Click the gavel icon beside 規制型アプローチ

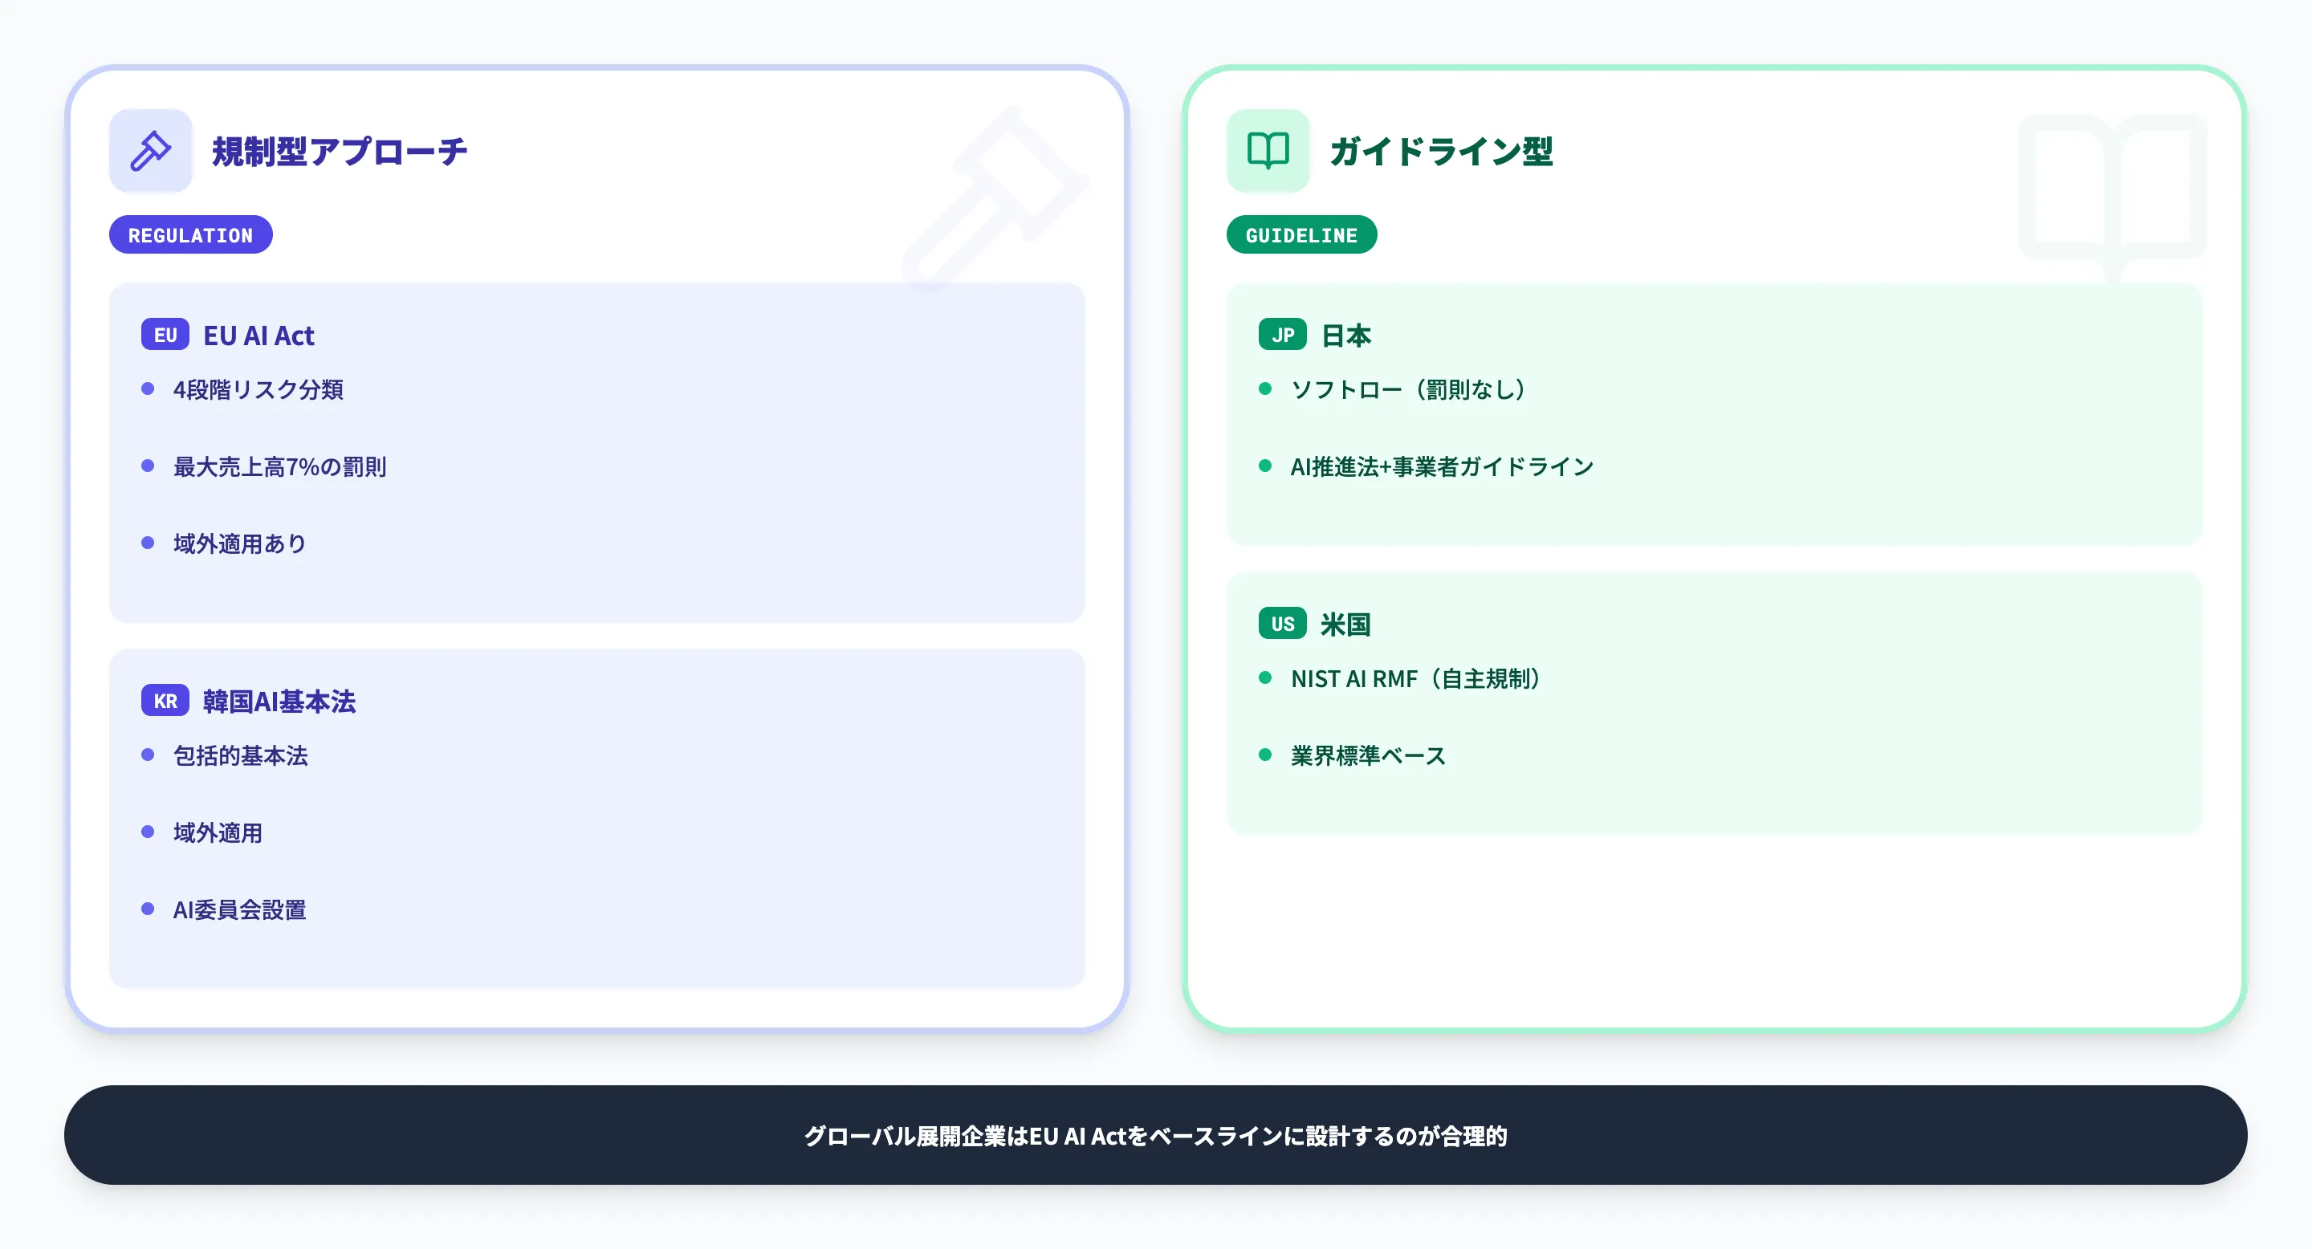(150, 151)
